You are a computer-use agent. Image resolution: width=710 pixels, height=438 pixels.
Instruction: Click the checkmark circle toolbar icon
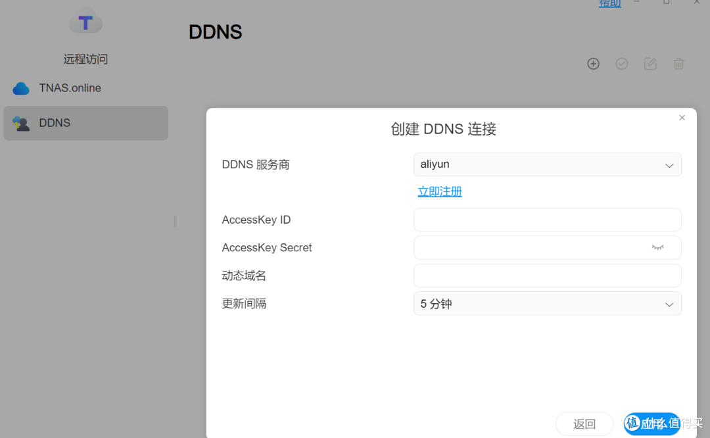click(622, 64)
